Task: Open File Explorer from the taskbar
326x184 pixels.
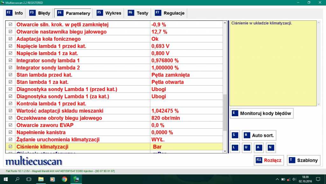Action: click(41, 179)
